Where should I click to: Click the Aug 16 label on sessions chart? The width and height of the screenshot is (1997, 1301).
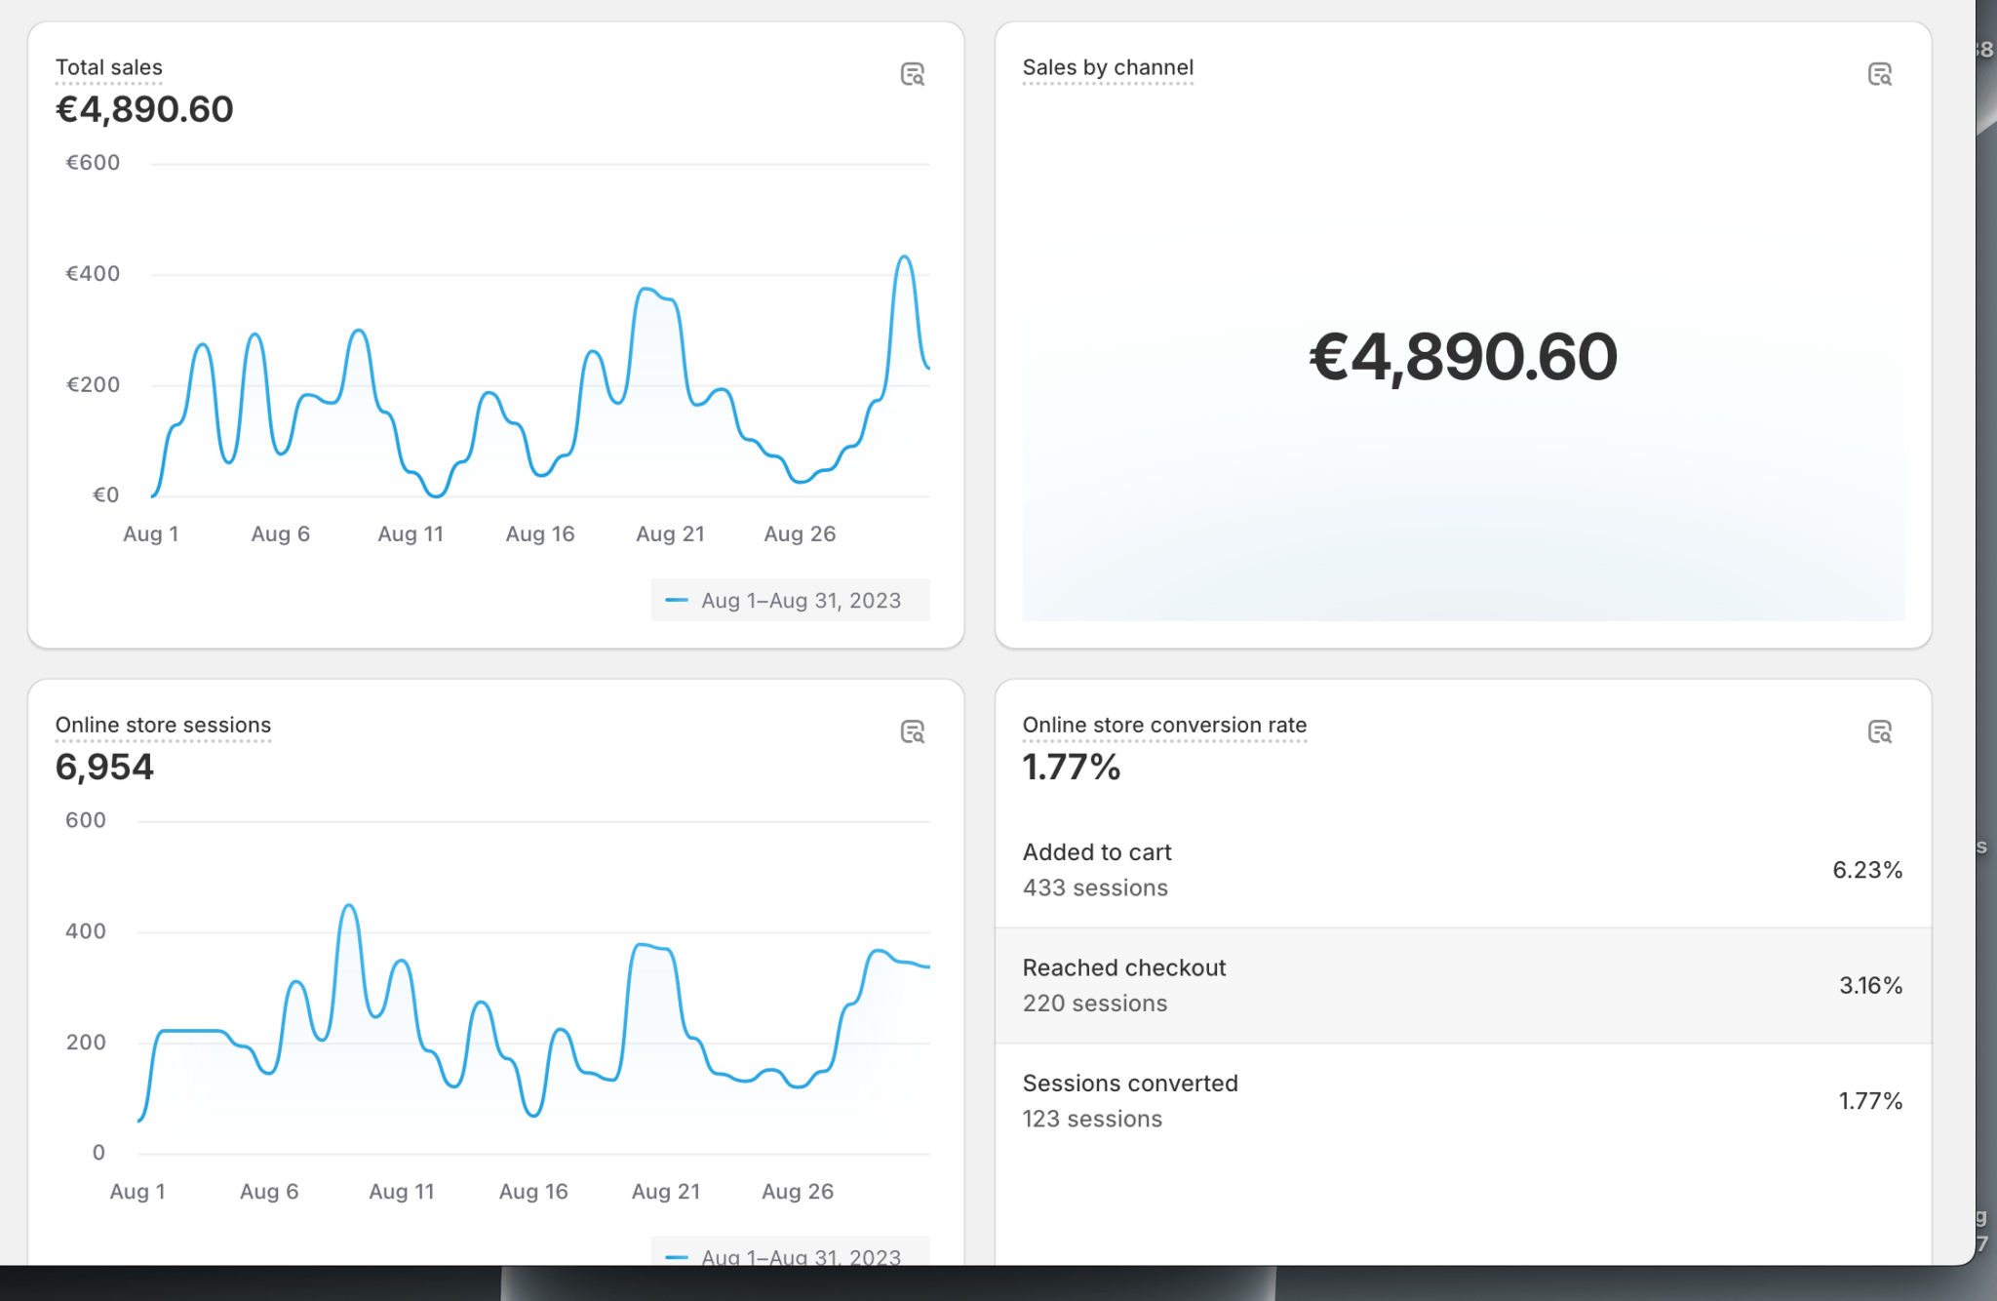click(x=532, y=1191)
